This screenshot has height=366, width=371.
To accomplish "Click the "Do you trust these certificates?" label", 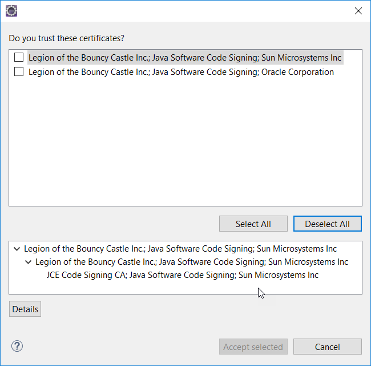I will 67,38.
